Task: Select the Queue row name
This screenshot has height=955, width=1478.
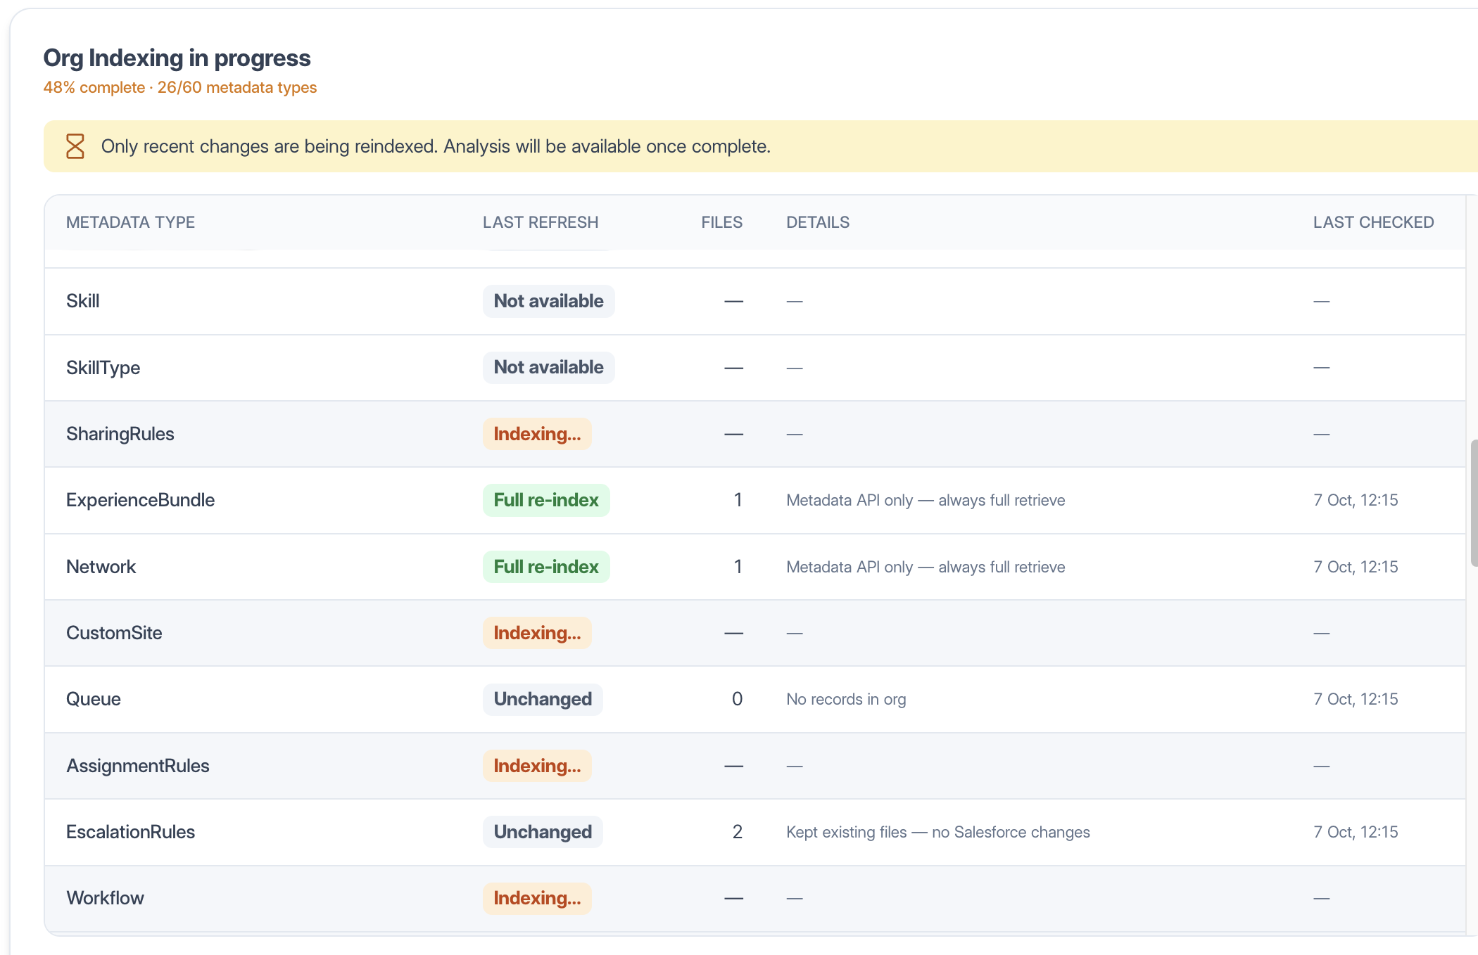Action: (94, 699)
